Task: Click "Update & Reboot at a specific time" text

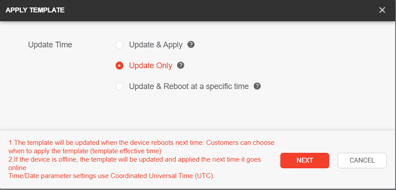Action: click(189, 86)
